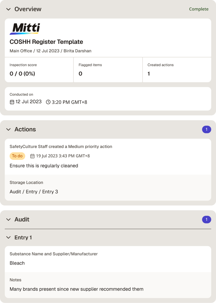Click the Mitti logo
216x303 pixels.
coord(25,29)
